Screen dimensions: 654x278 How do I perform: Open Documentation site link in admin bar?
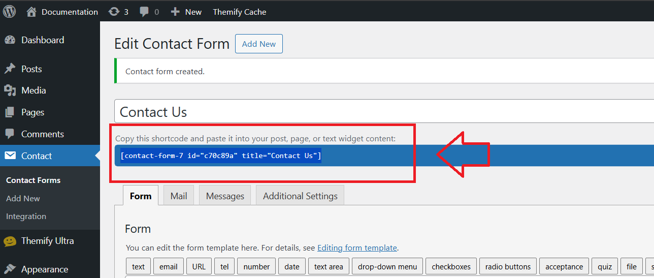point(70,12)
